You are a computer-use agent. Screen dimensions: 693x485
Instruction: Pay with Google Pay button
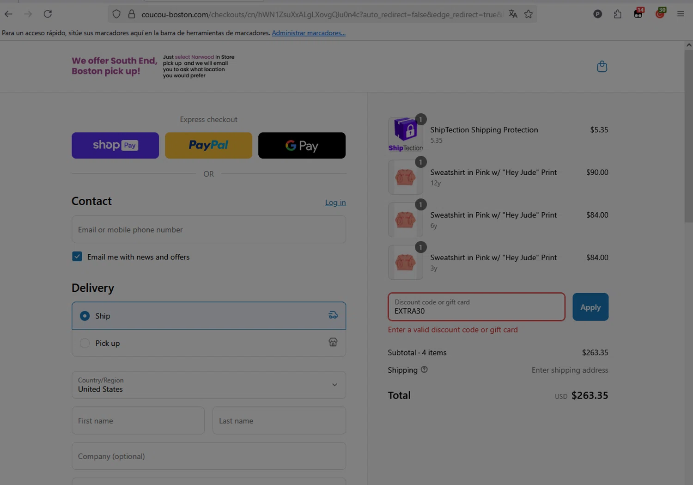coord(302,145)
